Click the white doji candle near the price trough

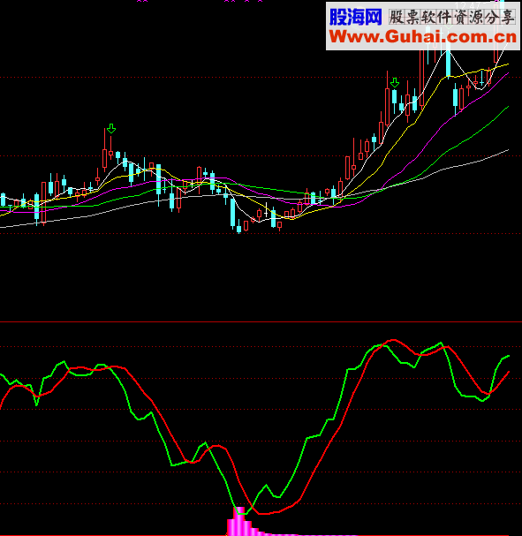[266, 210]
